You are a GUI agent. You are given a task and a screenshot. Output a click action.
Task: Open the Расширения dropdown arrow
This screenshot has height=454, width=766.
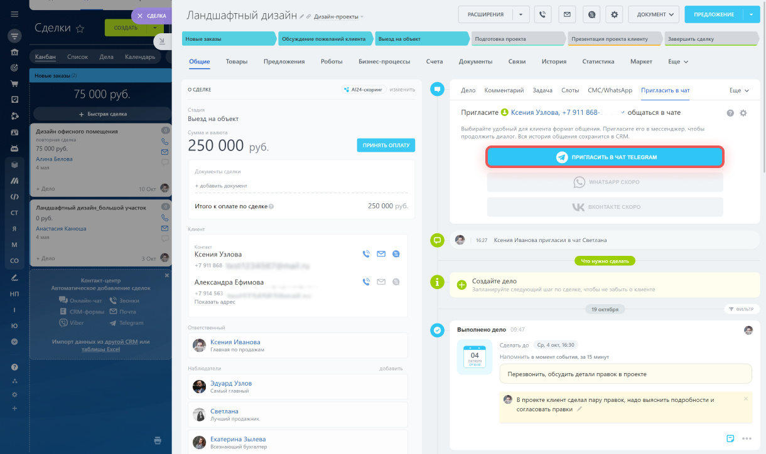pos(521,14)
